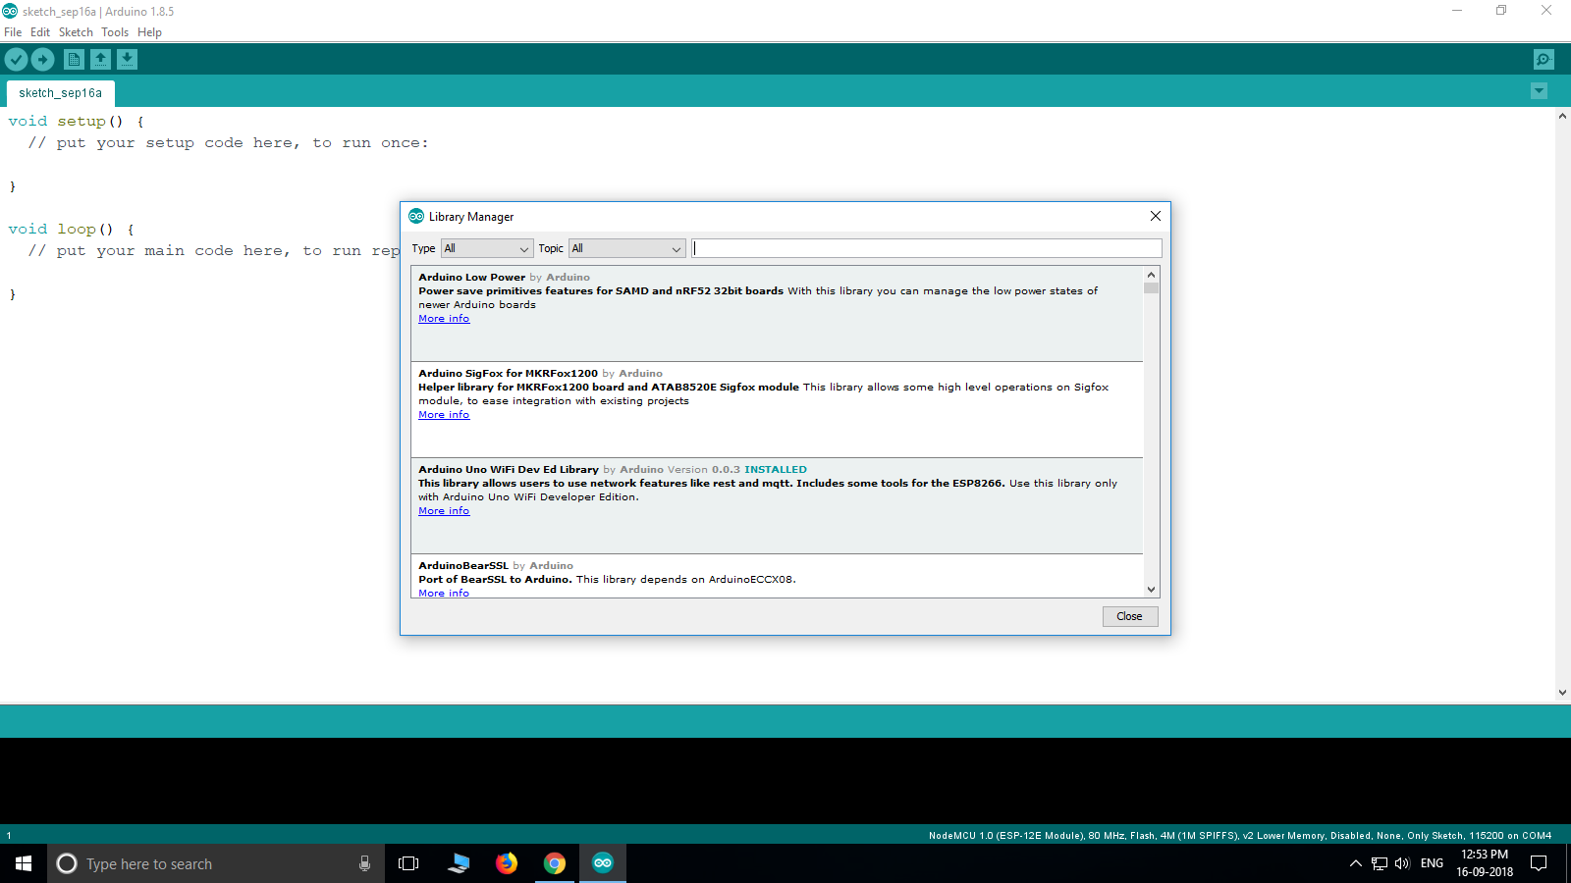The width and height of the screenshot is (1571, 883).
Task: Save the sketch using the Save icon
Action: [x=128, y=59]
